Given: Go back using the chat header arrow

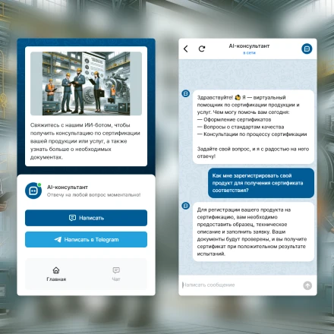Looking at the screenshot, I should (x=186, y=49).
